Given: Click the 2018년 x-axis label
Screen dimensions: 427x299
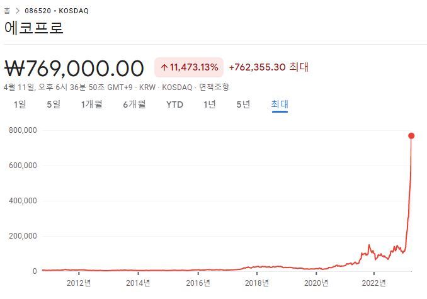Looking at the screenshot, I should point(257,283).
